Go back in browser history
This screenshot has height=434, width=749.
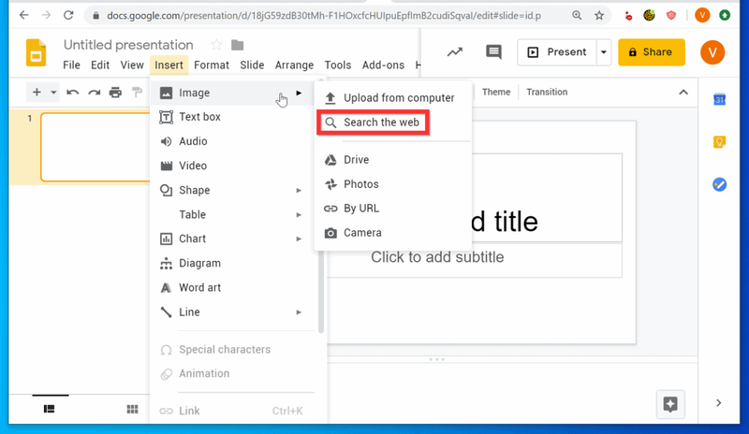coord(24,15)
